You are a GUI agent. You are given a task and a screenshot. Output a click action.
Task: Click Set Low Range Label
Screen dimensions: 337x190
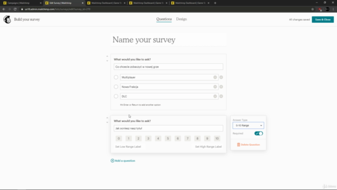128,147
